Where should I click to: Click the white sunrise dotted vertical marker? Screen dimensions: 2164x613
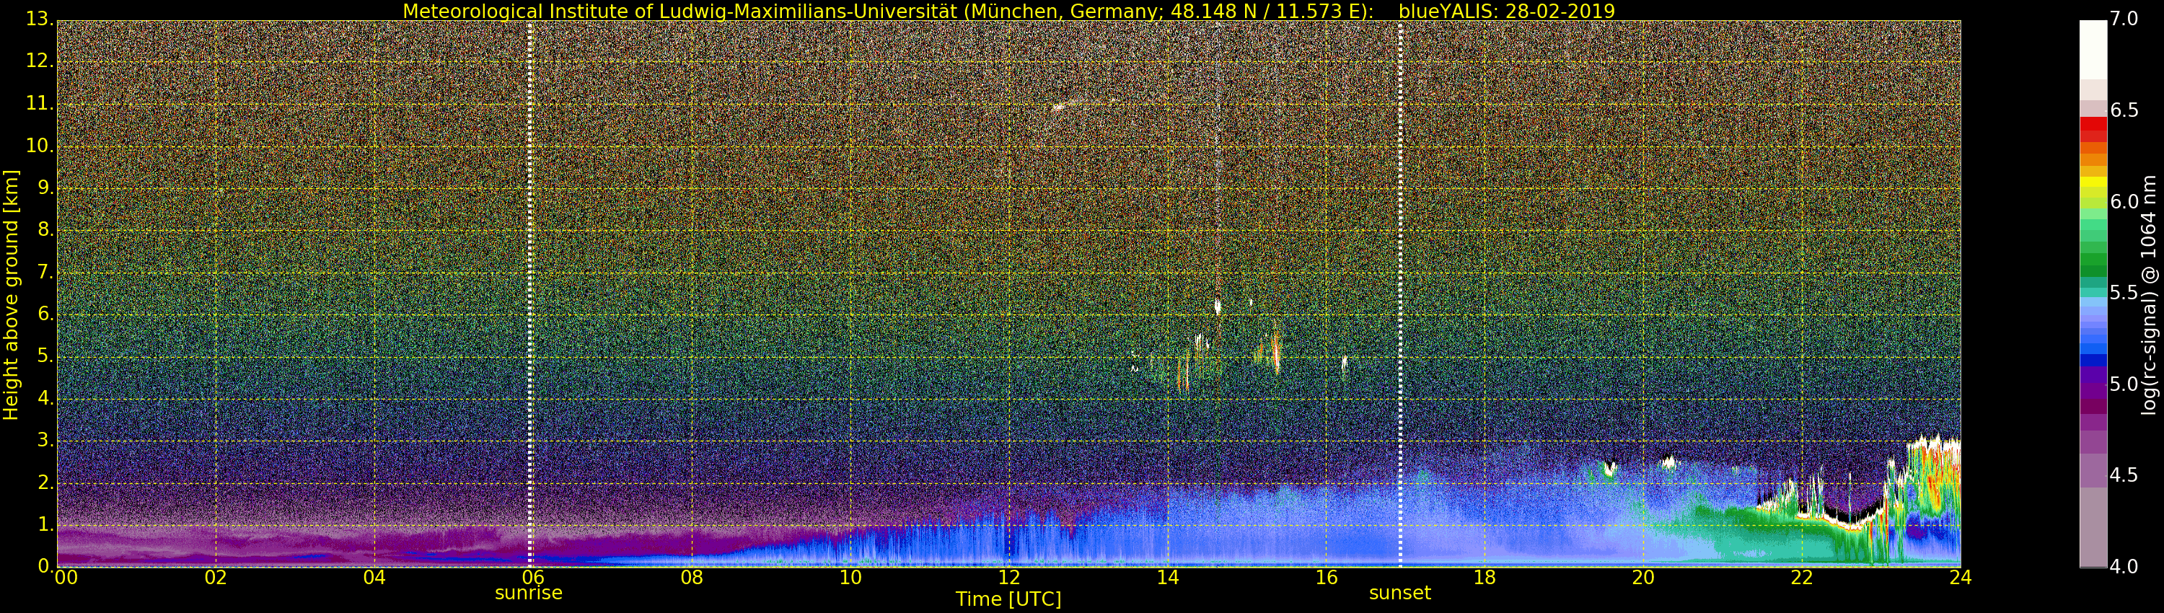[530, 294]
